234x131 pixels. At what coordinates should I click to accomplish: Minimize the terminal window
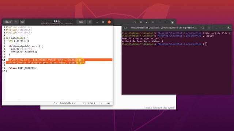(x=216, y=28)
